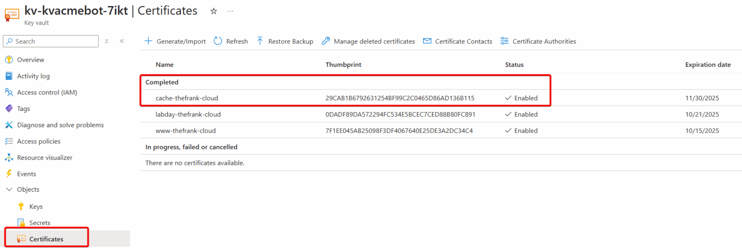The image size is (742, 252).
Task: Clear search with the X icon
Action: (107, 41)
